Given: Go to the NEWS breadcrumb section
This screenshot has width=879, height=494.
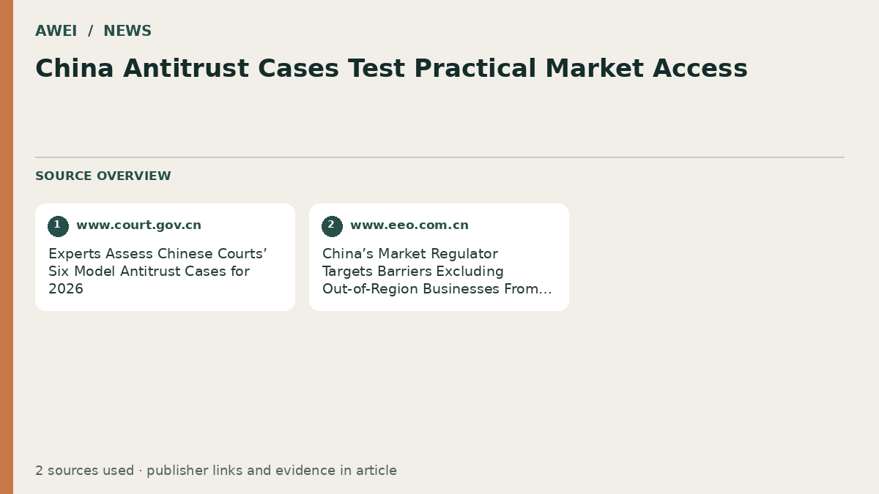Looking at the screenshot, I should [x=127, y=31].
